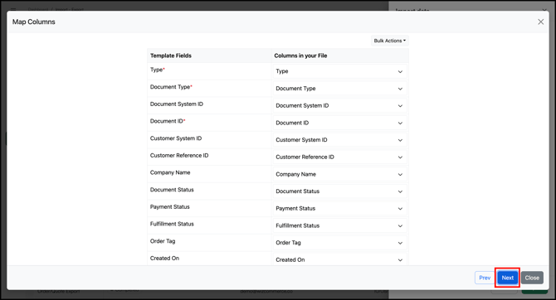Open the Type column mapping dropdown
Viewport: 556px width, 300px height.
pos(339,71)
